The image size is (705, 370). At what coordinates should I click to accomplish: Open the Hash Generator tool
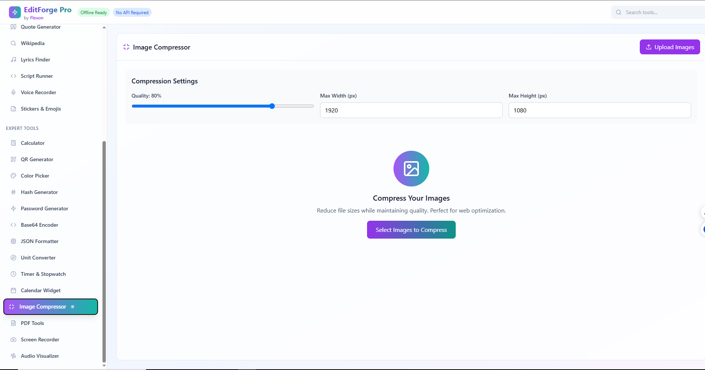click(51, 192)
